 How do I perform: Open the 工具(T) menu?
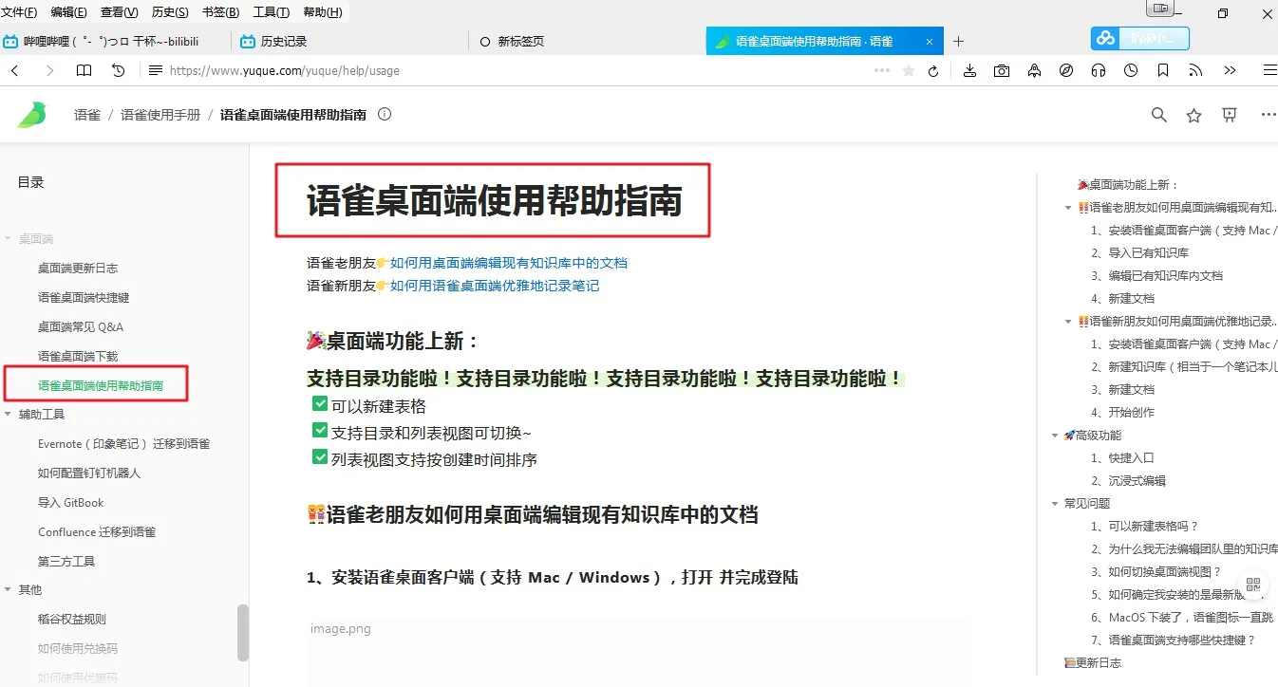tap(272, 12)
